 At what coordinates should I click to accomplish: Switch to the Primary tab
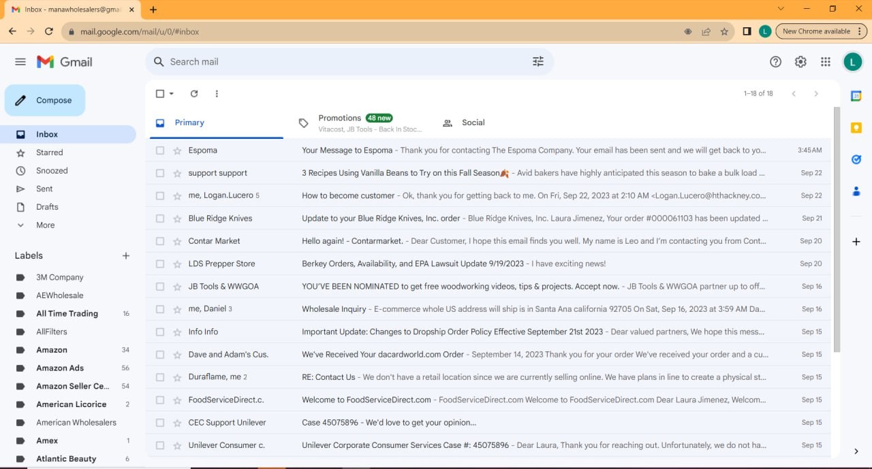[x=217, y=123]
